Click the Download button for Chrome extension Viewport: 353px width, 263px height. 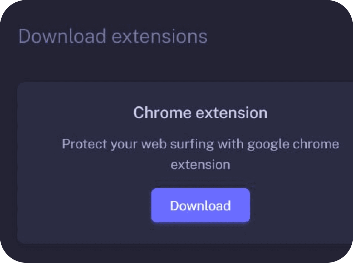(x=200, y=205)
